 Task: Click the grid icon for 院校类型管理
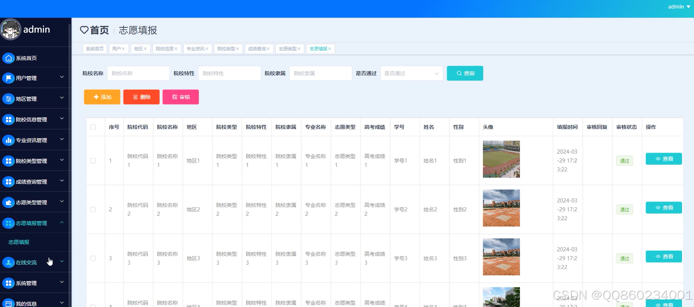click(8, 161)
